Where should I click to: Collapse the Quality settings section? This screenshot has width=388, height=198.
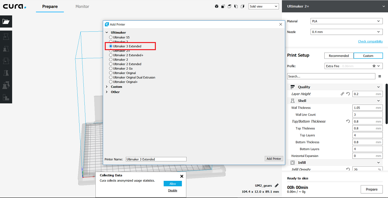coord(379,87)
